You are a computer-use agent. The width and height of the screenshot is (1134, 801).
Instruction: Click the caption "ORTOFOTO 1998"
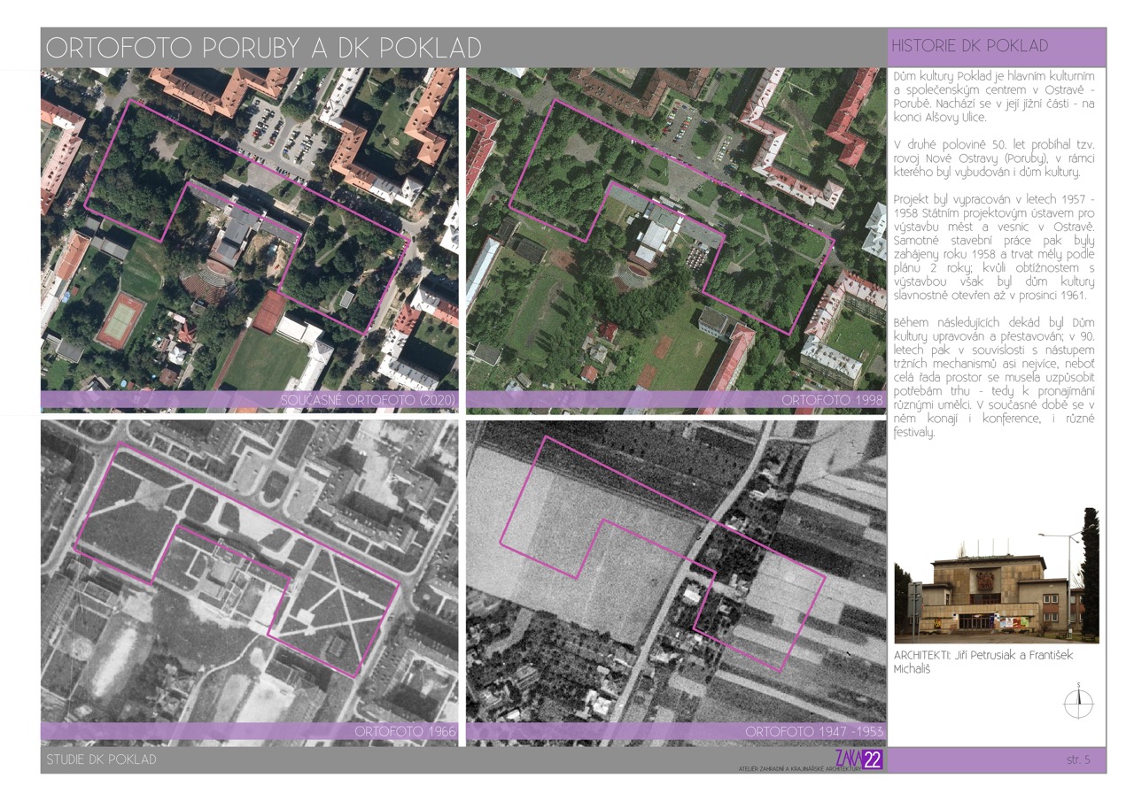(832, 401)
